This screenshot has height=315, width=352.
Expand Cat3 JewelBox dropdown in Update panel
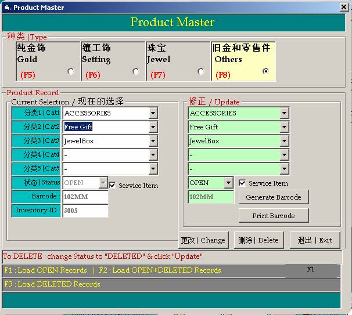click(x=284, y=141)
